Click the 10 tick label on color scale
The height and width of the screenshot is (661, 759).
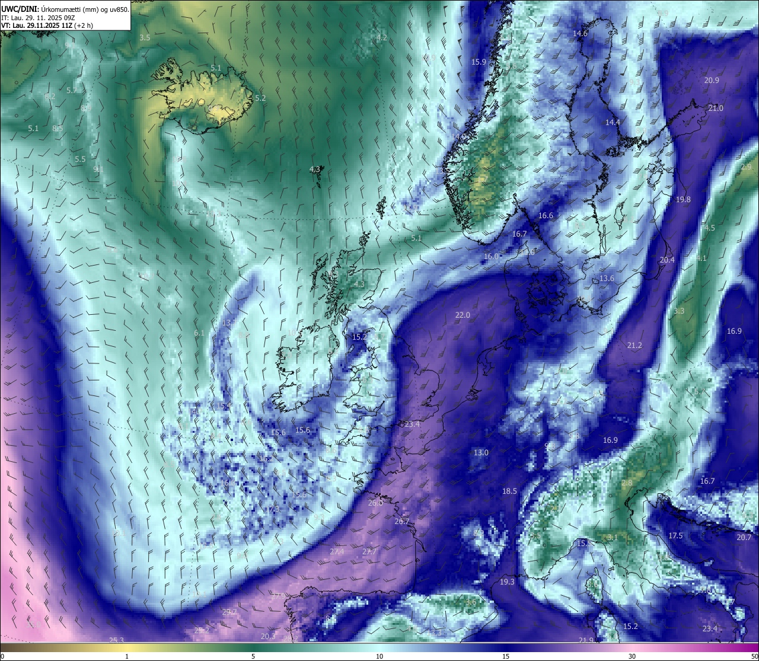(x=379, y=656)
